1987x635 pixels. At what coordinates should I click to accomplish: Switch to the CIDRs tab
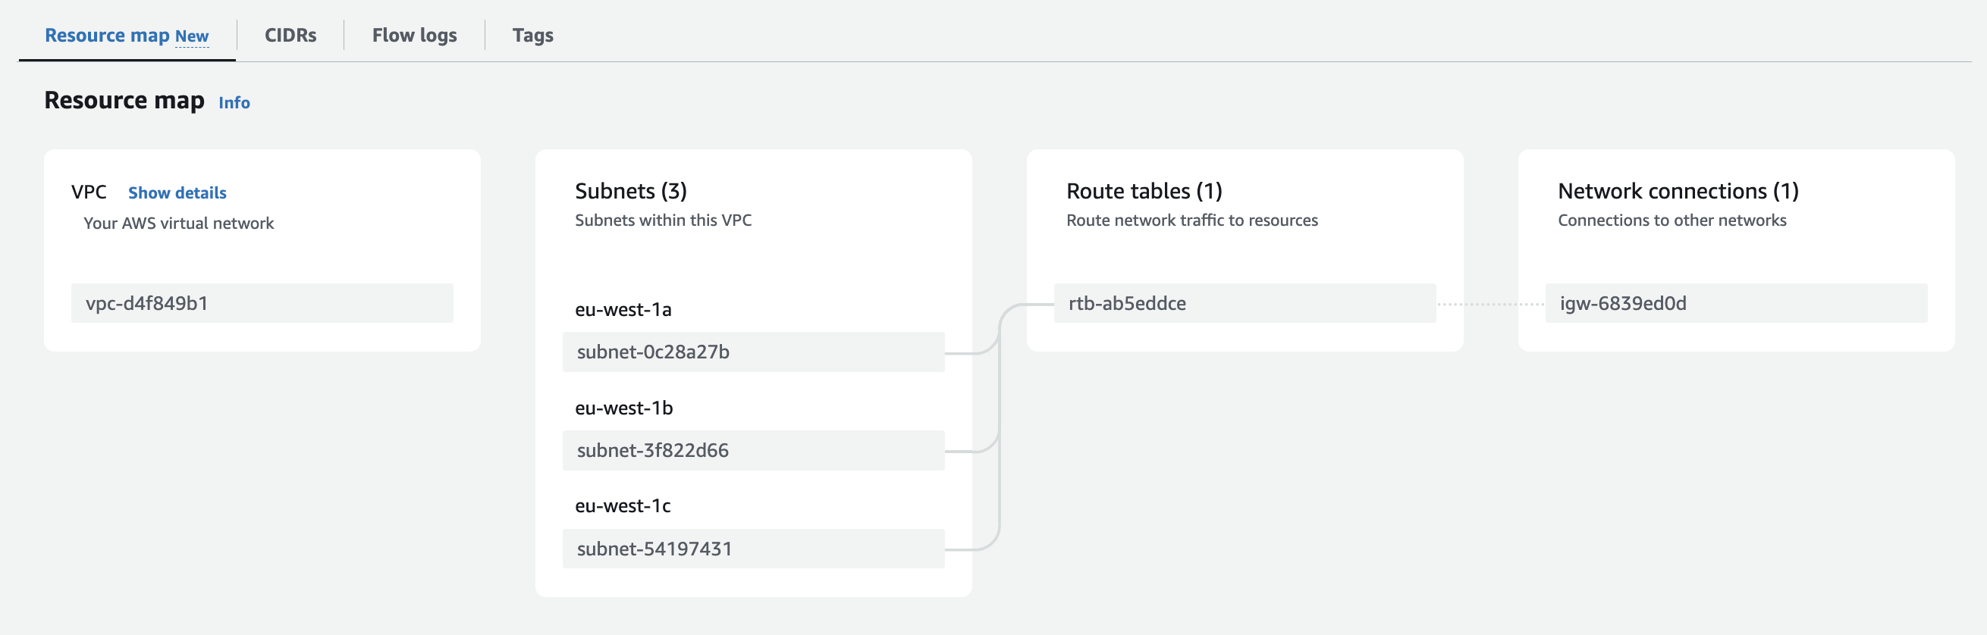pos(290,36)
